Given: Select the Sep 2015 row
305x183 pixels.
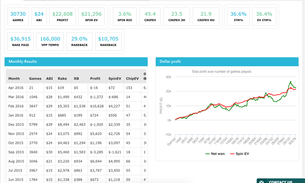Looking at the screenshot, I should [x=76, y=152].
